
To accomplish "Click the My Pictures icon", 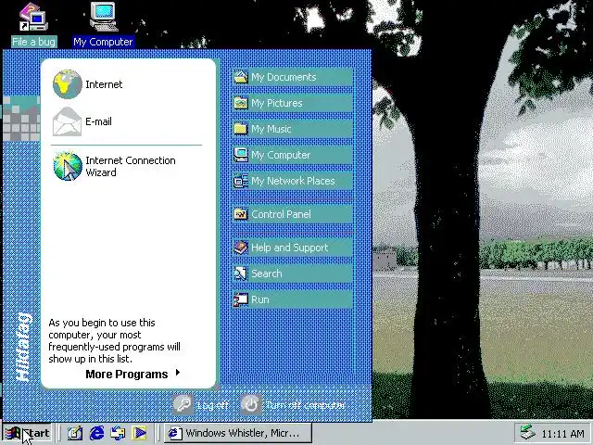I will click(x=241, y=103).
